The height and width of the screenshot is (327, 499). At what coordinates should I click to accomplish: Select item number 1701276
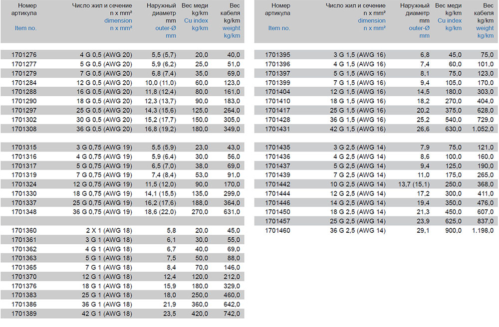tap(24, 55)
